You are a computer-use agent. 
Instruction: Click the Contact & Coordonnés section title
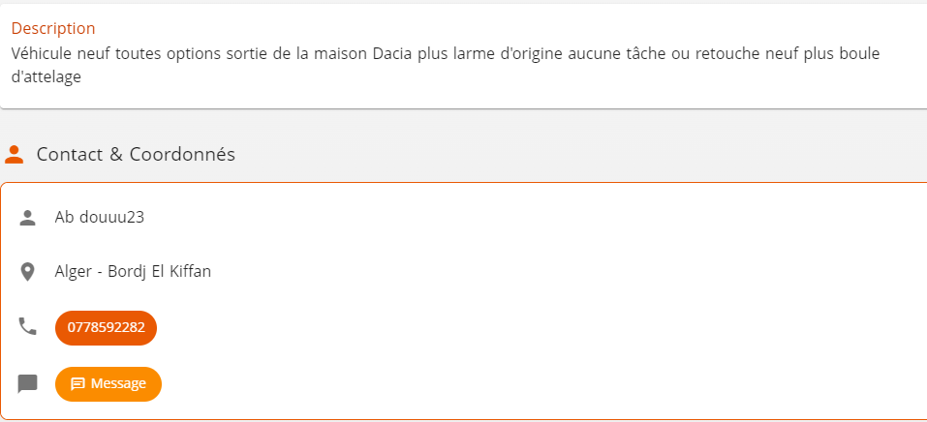click(x=136, y=154)
